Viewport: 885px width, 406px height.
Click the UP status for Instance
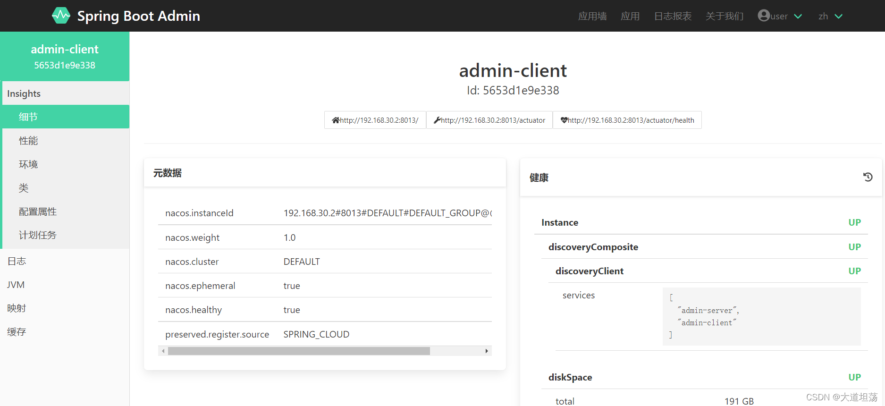tap(854, 222)
